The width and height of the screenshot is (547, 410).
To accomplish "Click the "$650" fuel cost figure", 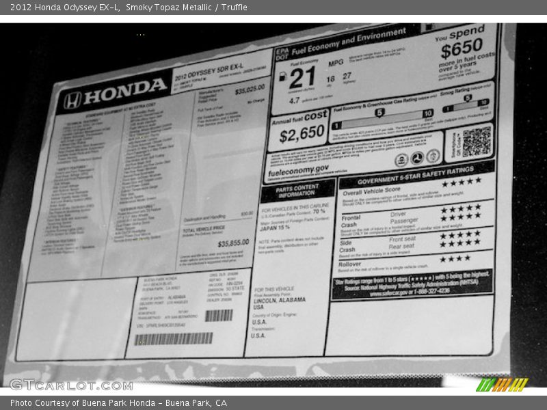I will [x=462, y=48].
